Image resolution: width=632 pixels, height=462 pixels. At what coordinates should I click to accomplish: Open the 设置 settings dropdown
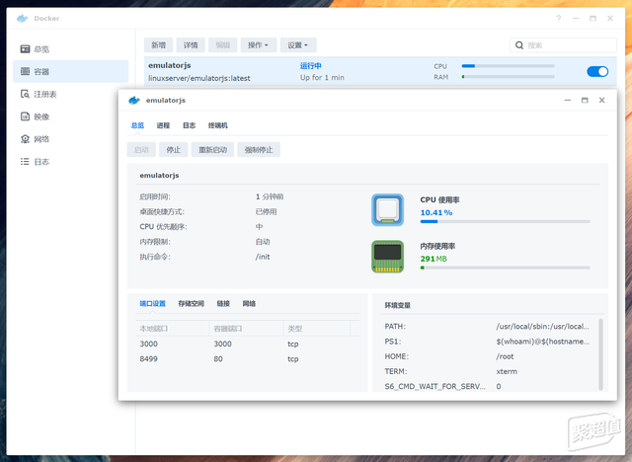click(x=298, y=45)
